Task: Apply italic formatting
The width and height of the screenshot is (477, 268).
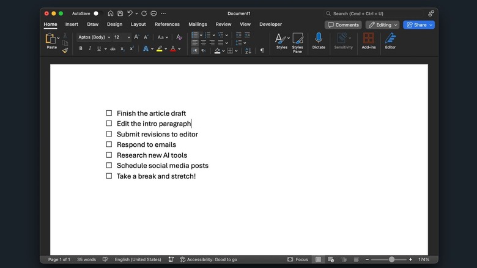Action: (x=90, y=49)
